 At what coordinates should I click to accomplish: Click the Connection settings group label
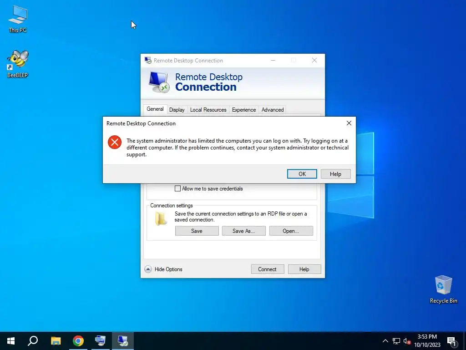[172, 206]
